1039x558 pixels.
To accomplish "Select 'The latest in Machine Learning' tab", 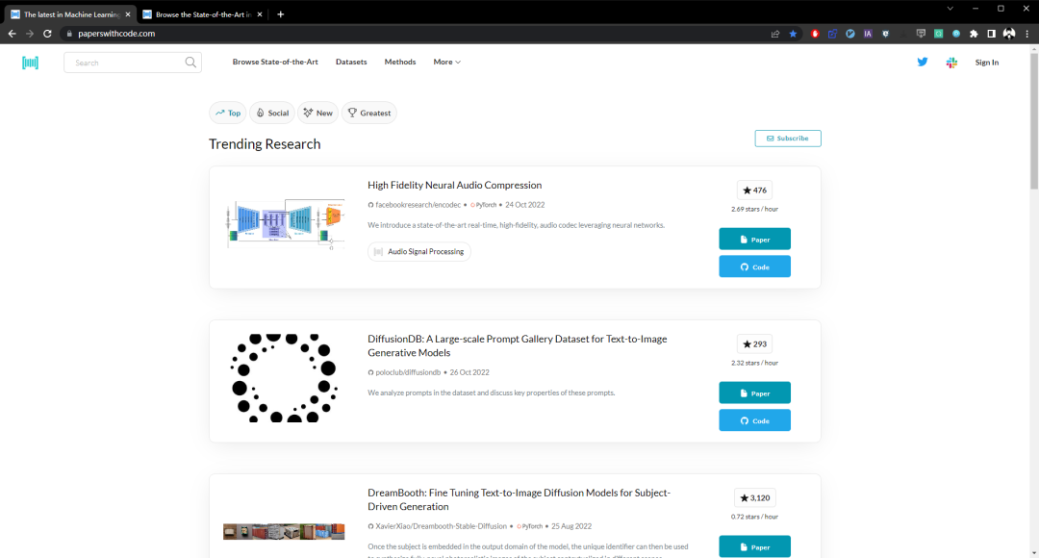I will (71, 13).
